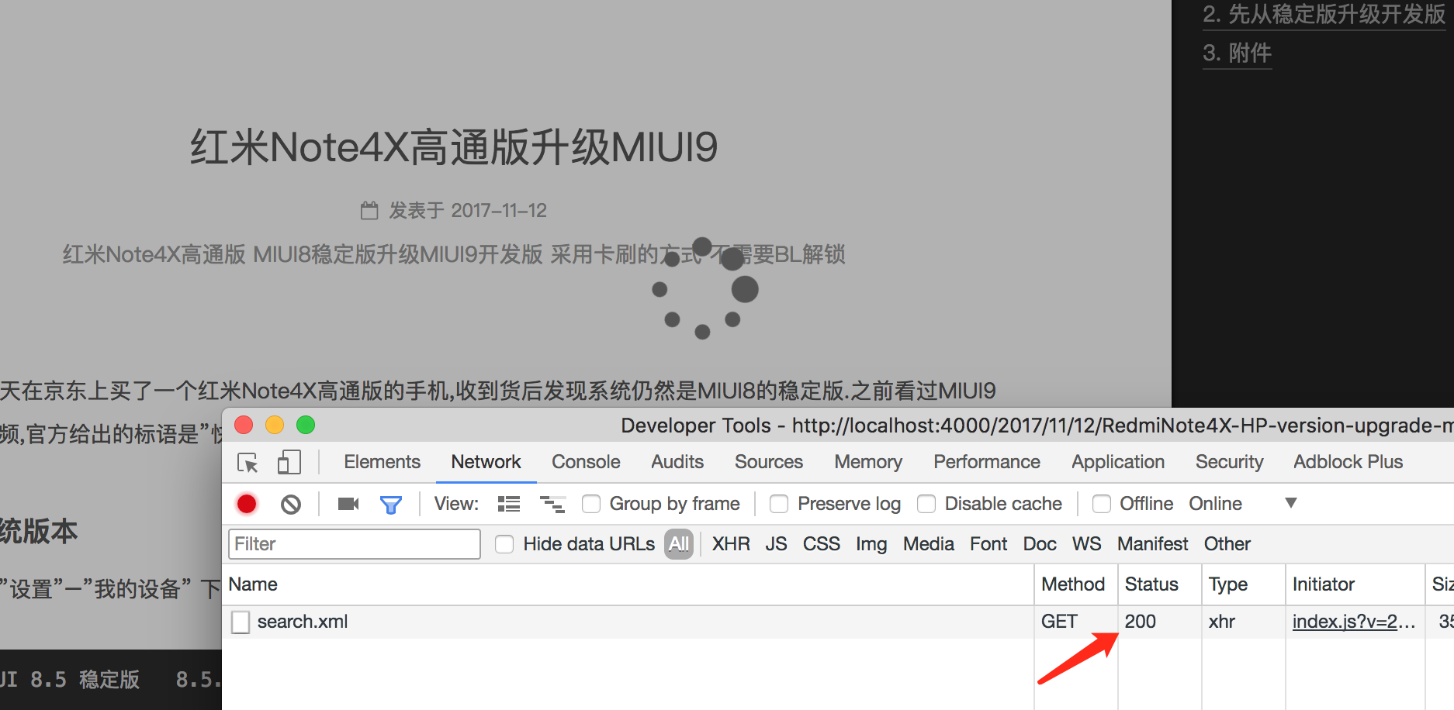Stop recording network log with red button
Screen dimensions: 1454x710
click(247, 504)
